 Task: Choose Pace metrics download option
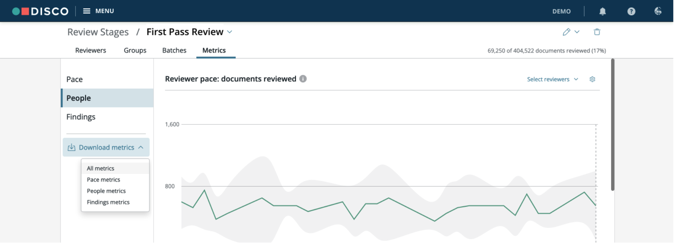(115, 180)
